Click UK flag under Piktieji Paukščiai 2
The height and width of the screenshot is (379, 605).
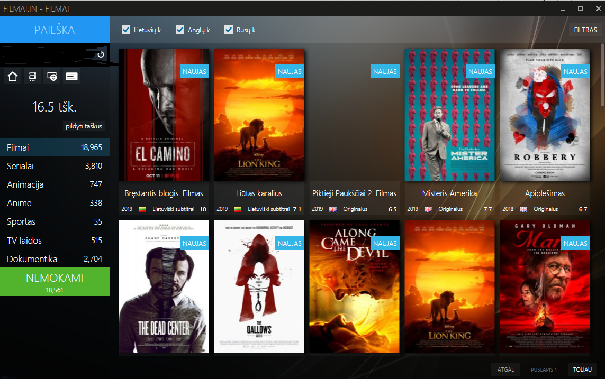tap(332, 209)
